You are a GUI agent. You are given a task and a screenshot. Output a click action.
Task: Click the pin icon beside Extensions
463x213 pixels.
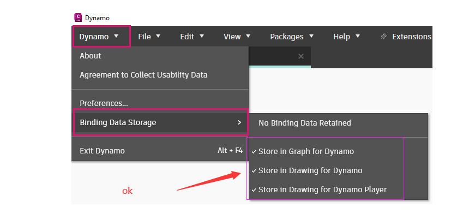[383, 37]
